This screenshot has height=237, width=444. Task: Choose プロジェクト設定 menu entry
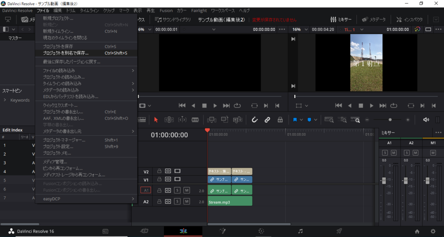(x=86, y=147)
